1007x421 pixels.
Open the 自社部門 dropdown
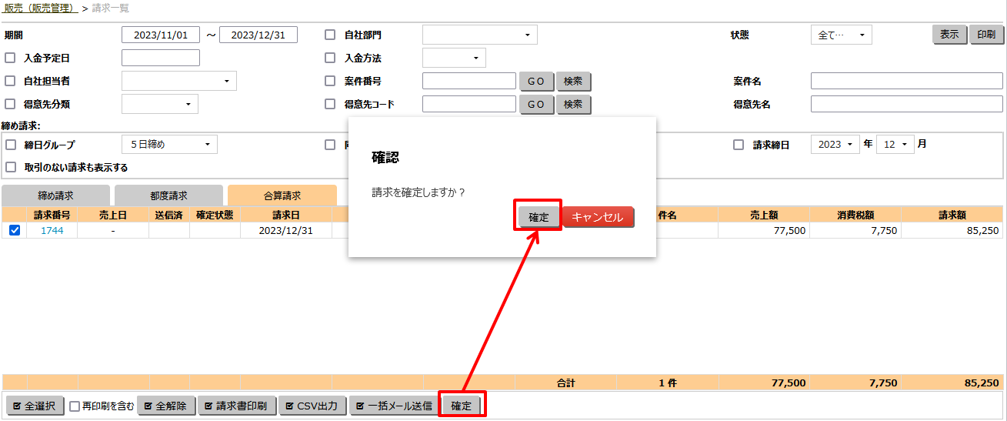click(479, 35)
